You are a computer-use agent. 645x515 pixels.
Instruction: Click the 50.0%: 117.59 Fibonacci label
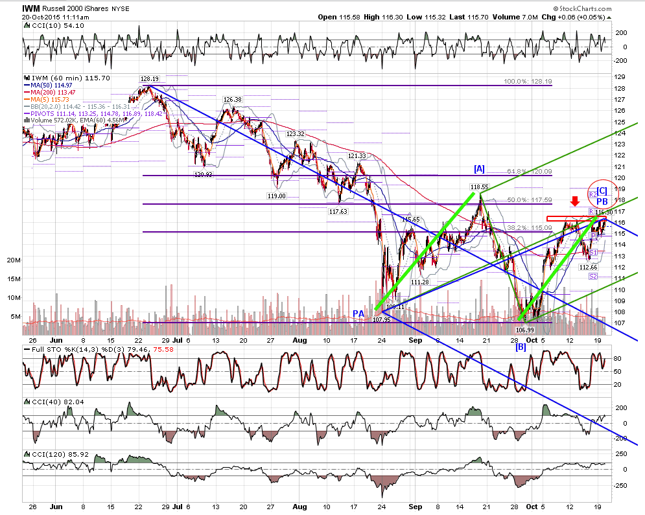pyautogui.click(x=530, y=200)
